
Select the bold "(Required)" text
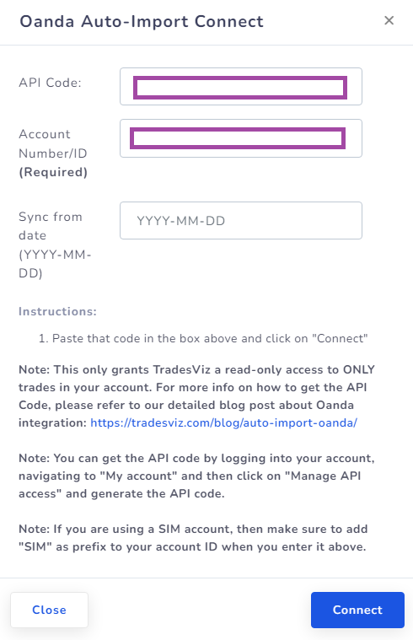coord(53,172)
